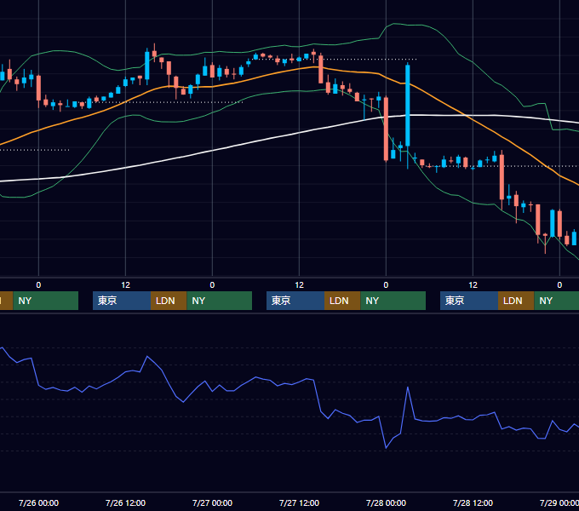Click the NY session bar starting 7/27 evening
The image size is (579, 511).
pyautogui.click(x=393, y=301)
